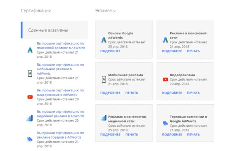Open search ad certification link

(61, 46)
